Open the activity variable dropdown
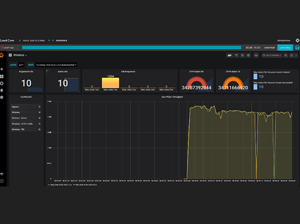 [21, 65]
